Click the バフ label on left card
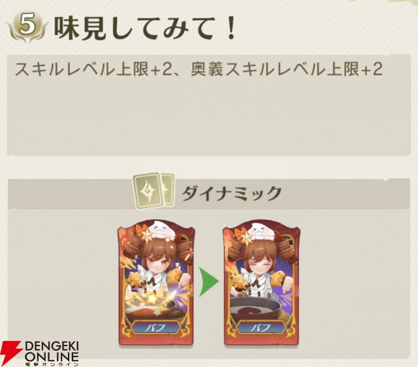 point(156,328)
